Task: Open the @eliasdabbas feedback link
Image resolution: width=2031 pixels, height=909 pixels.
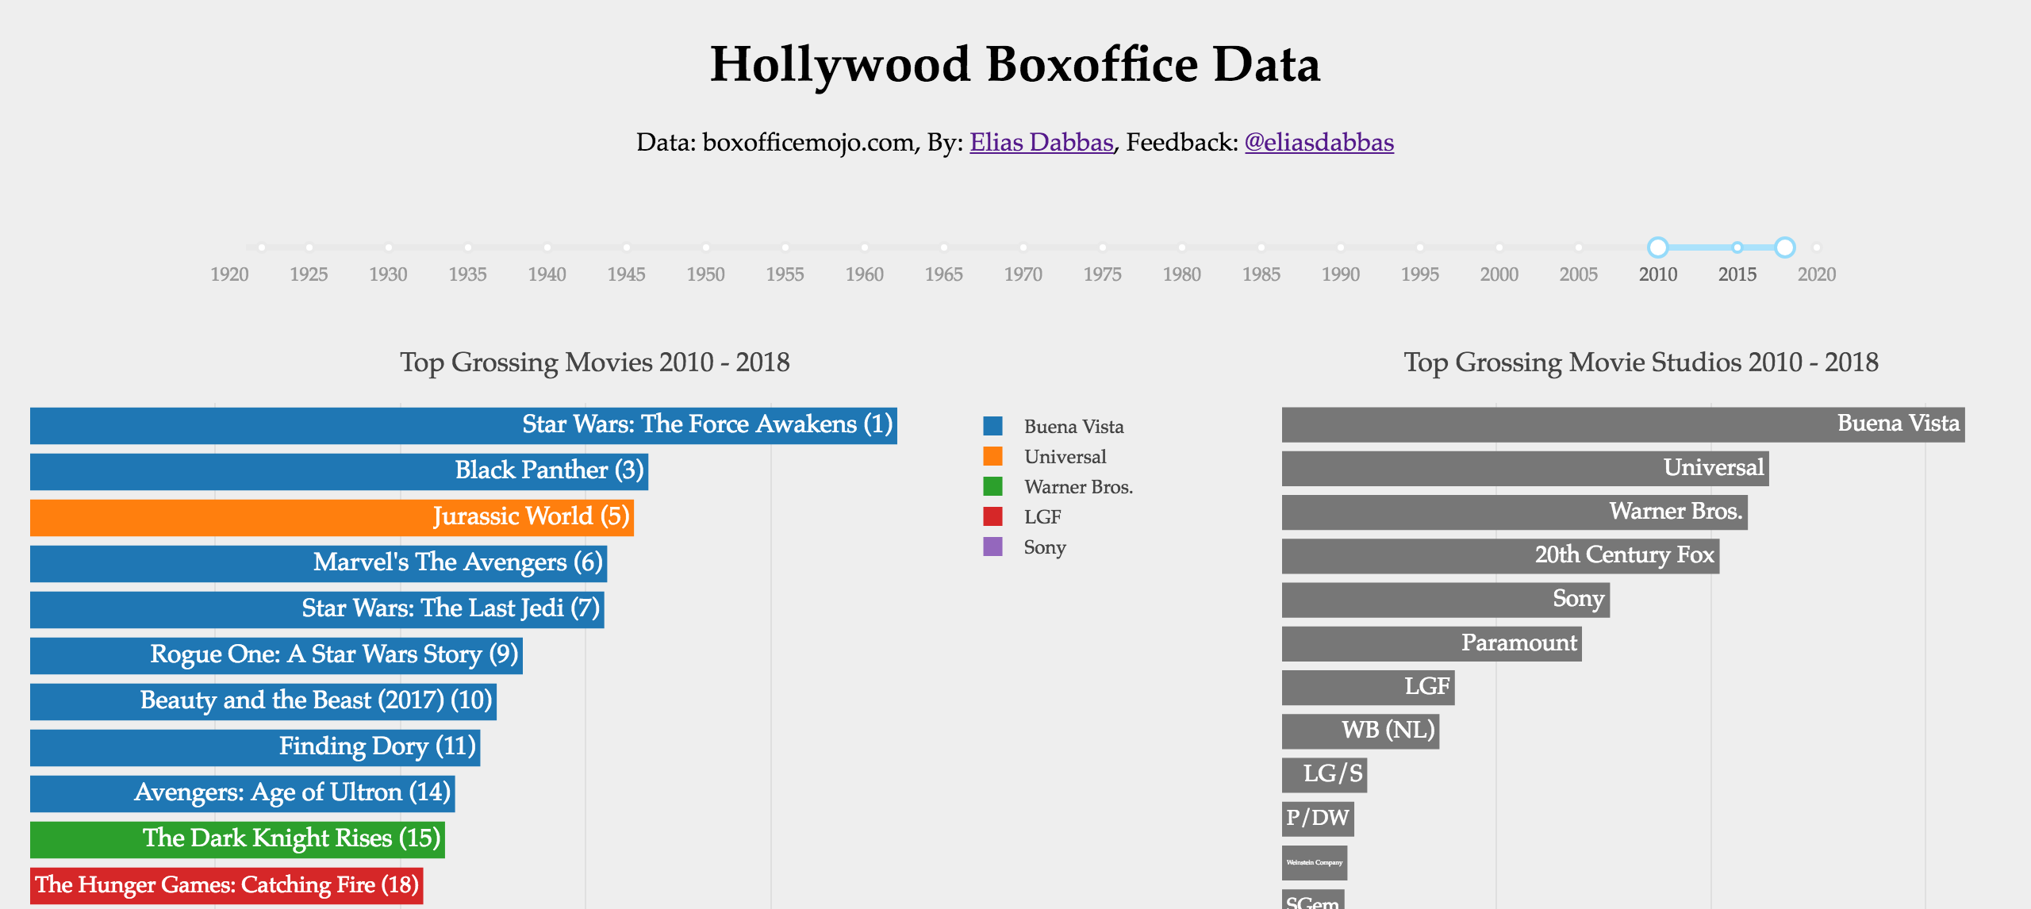Action: (x=1319, y=142)
